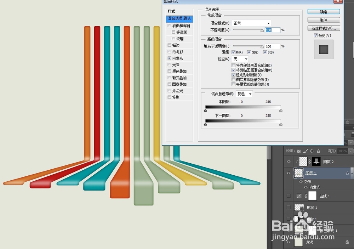The width and height of the screenshot is (354, 249).
Task: Select the 图层 2 layer thumbnail
Action: pyautogui.click(x=303, y=161)
